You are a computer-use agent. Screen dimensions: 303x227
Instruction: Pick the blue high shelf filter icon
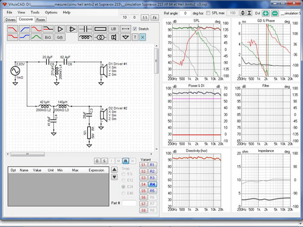[24, 37]
